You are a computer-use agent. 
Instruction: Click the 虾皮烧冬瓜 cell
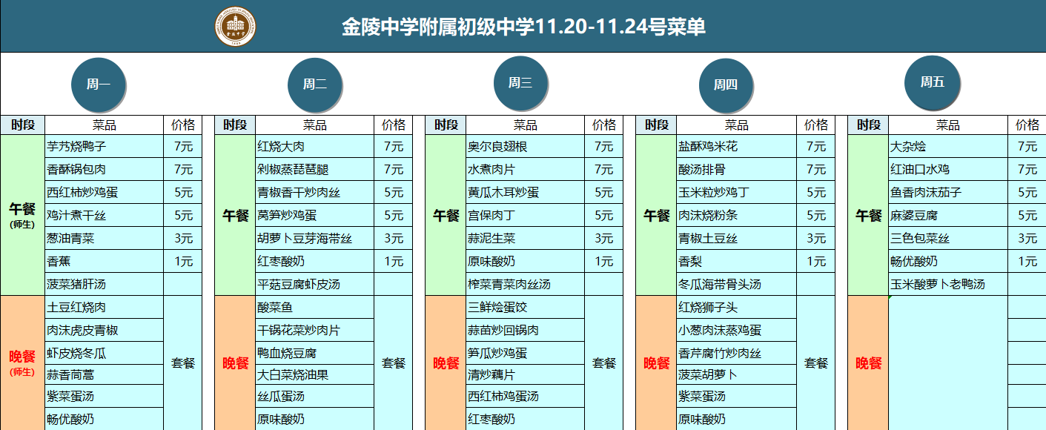pos(105,353)
